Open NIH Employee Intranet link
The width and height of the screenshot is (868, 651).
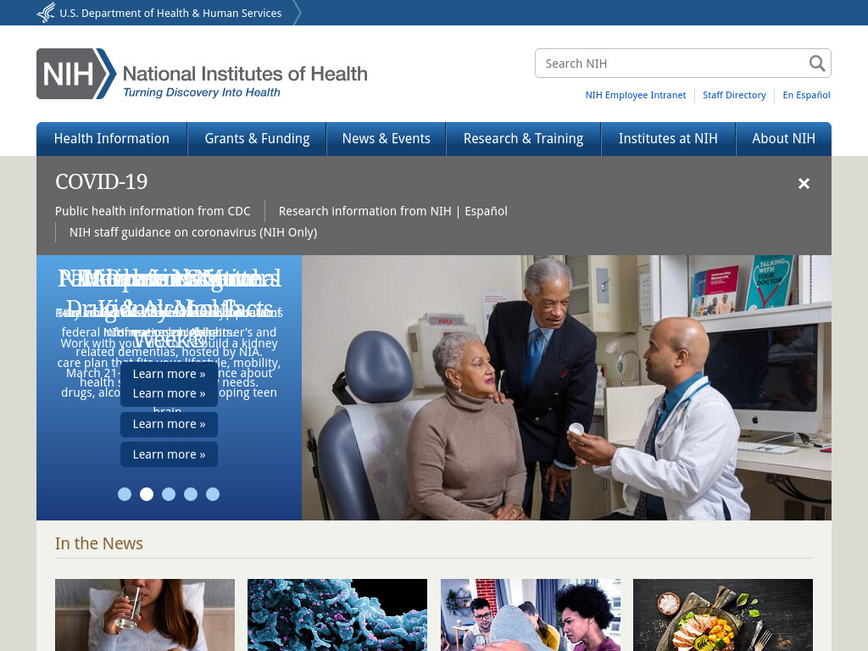pyautogui.click(x=636, y=95)
